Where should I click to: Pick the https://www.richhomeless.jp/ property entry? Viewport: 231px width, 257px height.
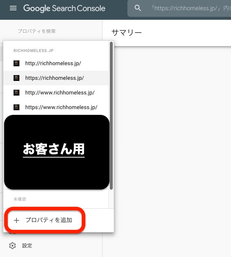[61, 107]
